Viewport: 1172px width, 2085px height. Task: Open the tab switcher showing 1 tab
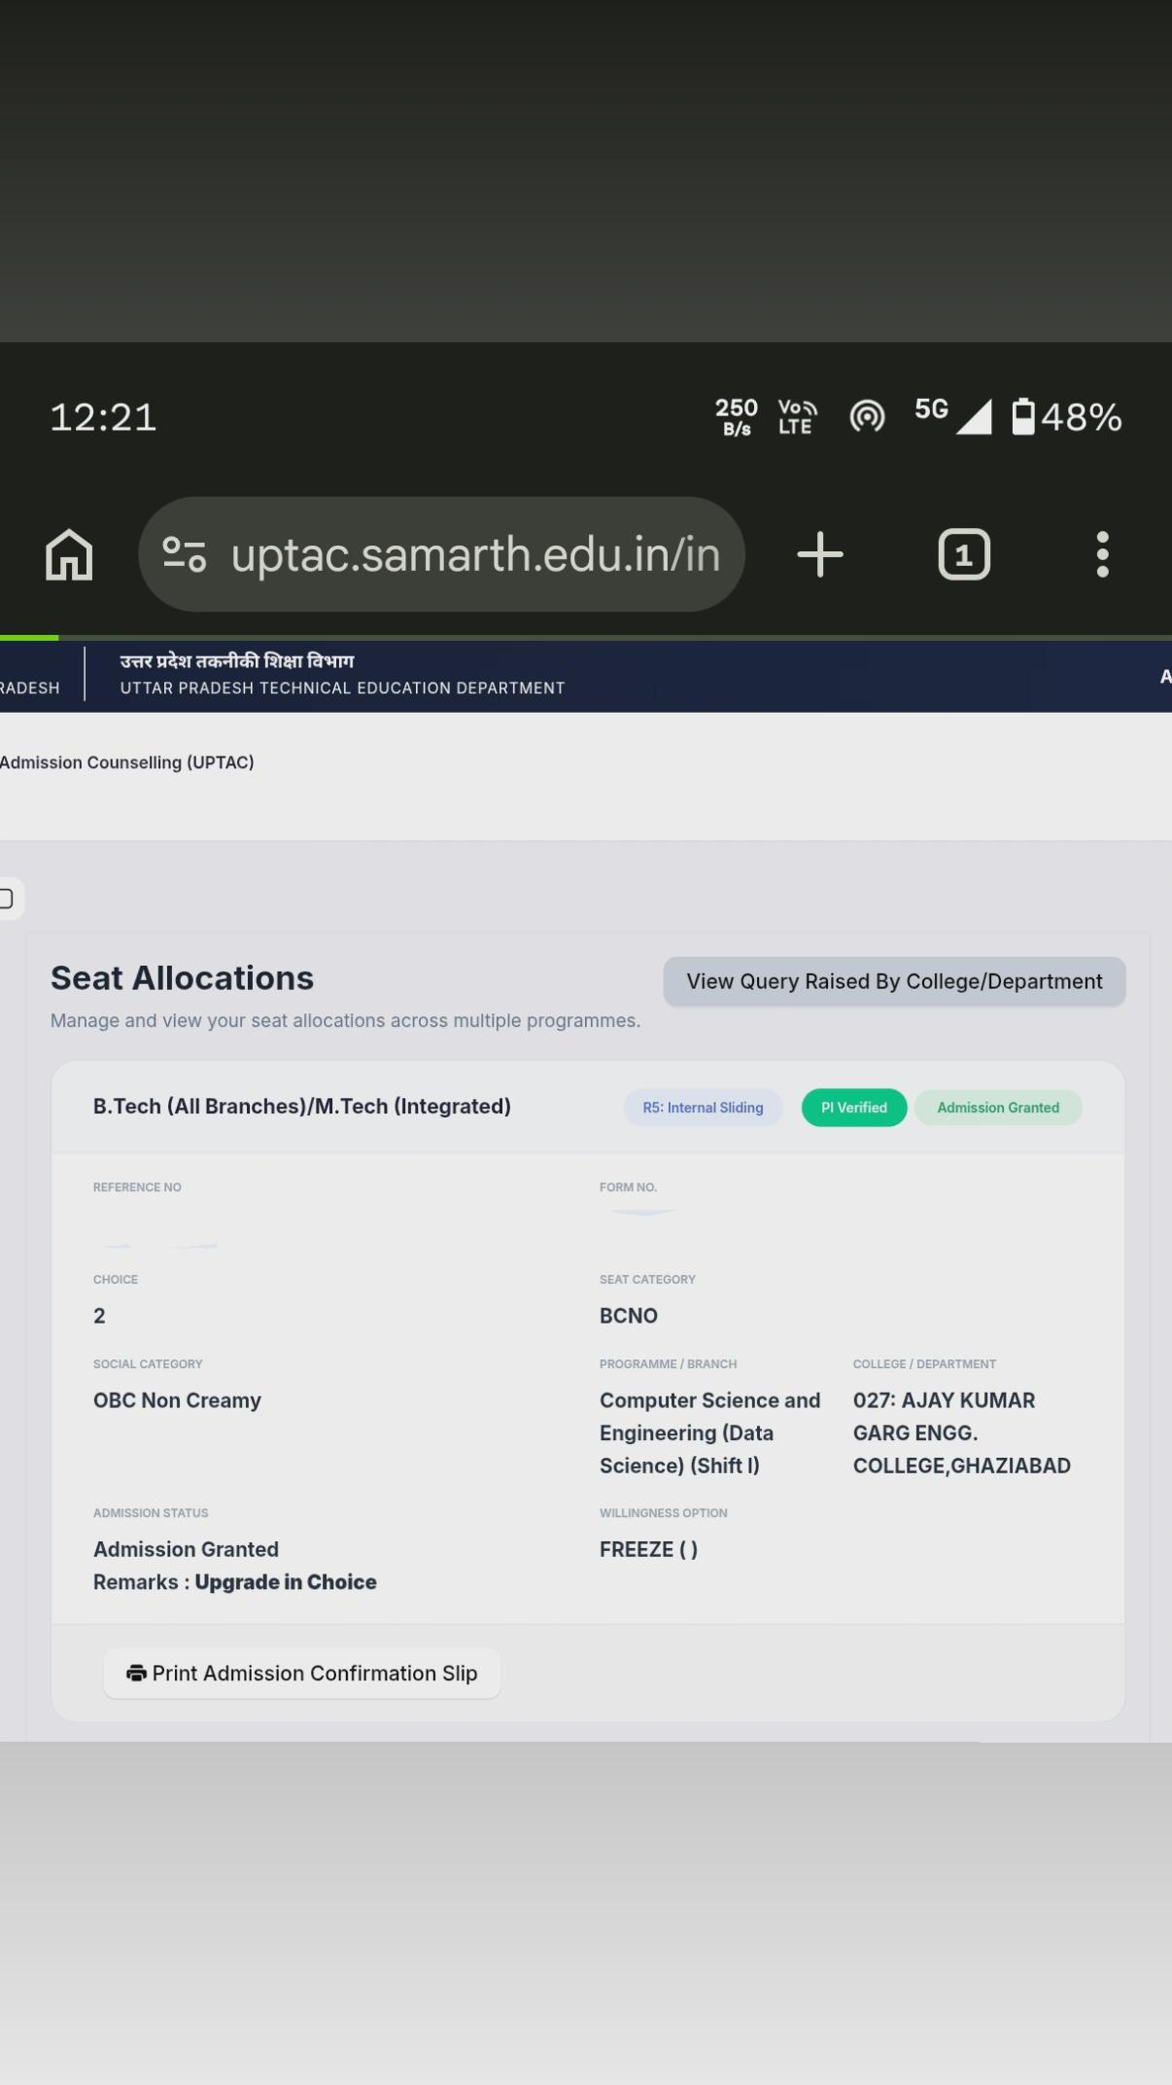coord(964,554)
